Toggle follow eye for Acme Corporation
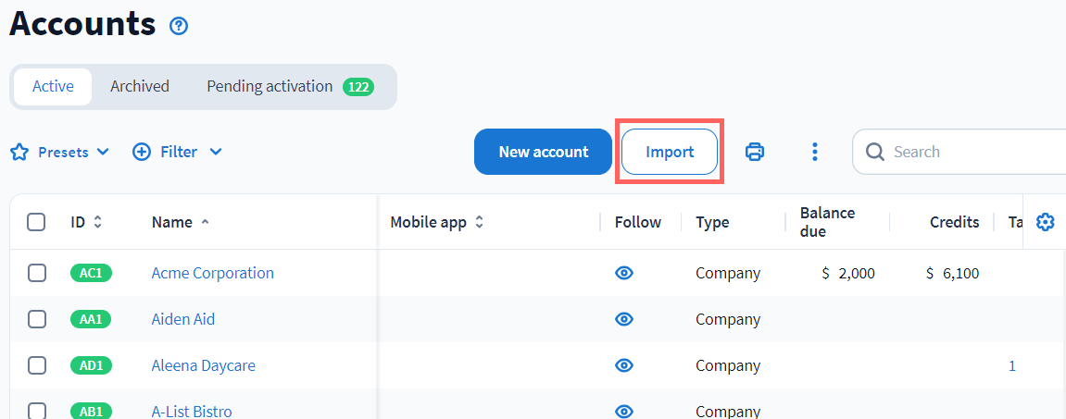 click(624, 273)
